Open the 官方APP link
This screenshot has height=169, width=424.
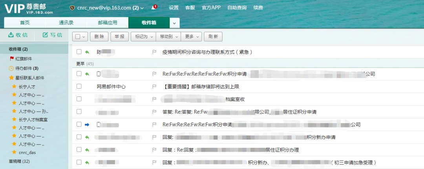tap(211, 7)
